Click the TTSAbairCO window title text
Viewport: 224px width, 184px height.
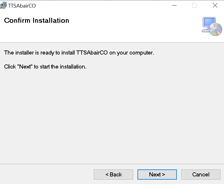click(x=22, y=5)
